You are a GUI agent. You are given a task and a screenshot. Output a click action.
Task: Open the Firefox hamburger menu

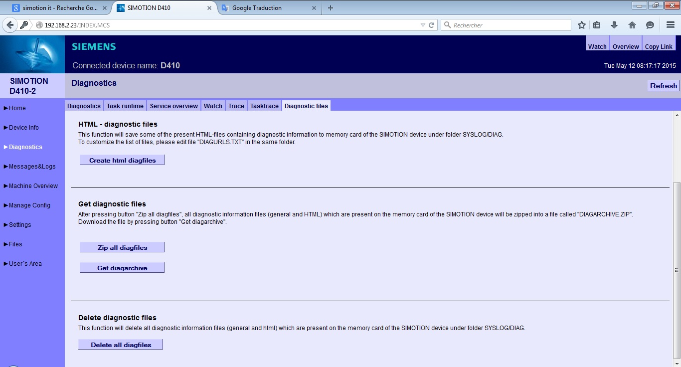[671, 25]
